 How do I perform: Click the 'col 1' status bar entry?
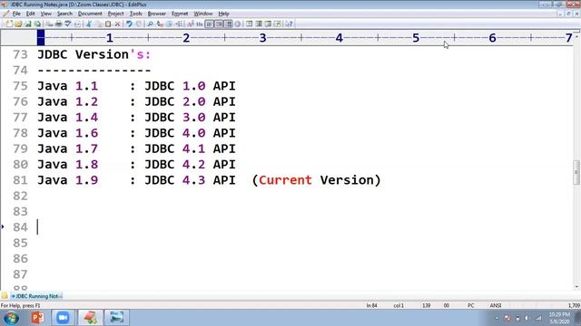[x=399, y=306]
